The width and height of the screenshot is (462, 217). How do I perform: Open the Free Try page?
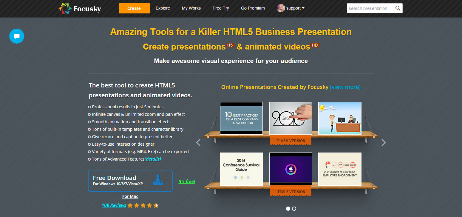tap(221, 8)
